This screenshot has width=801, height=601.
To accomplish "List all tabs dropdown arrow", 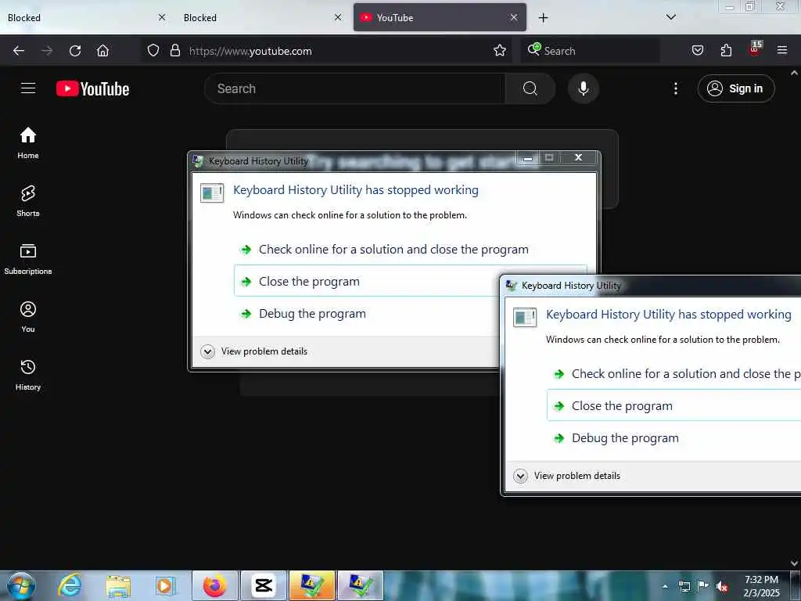I will click(671, 17).
